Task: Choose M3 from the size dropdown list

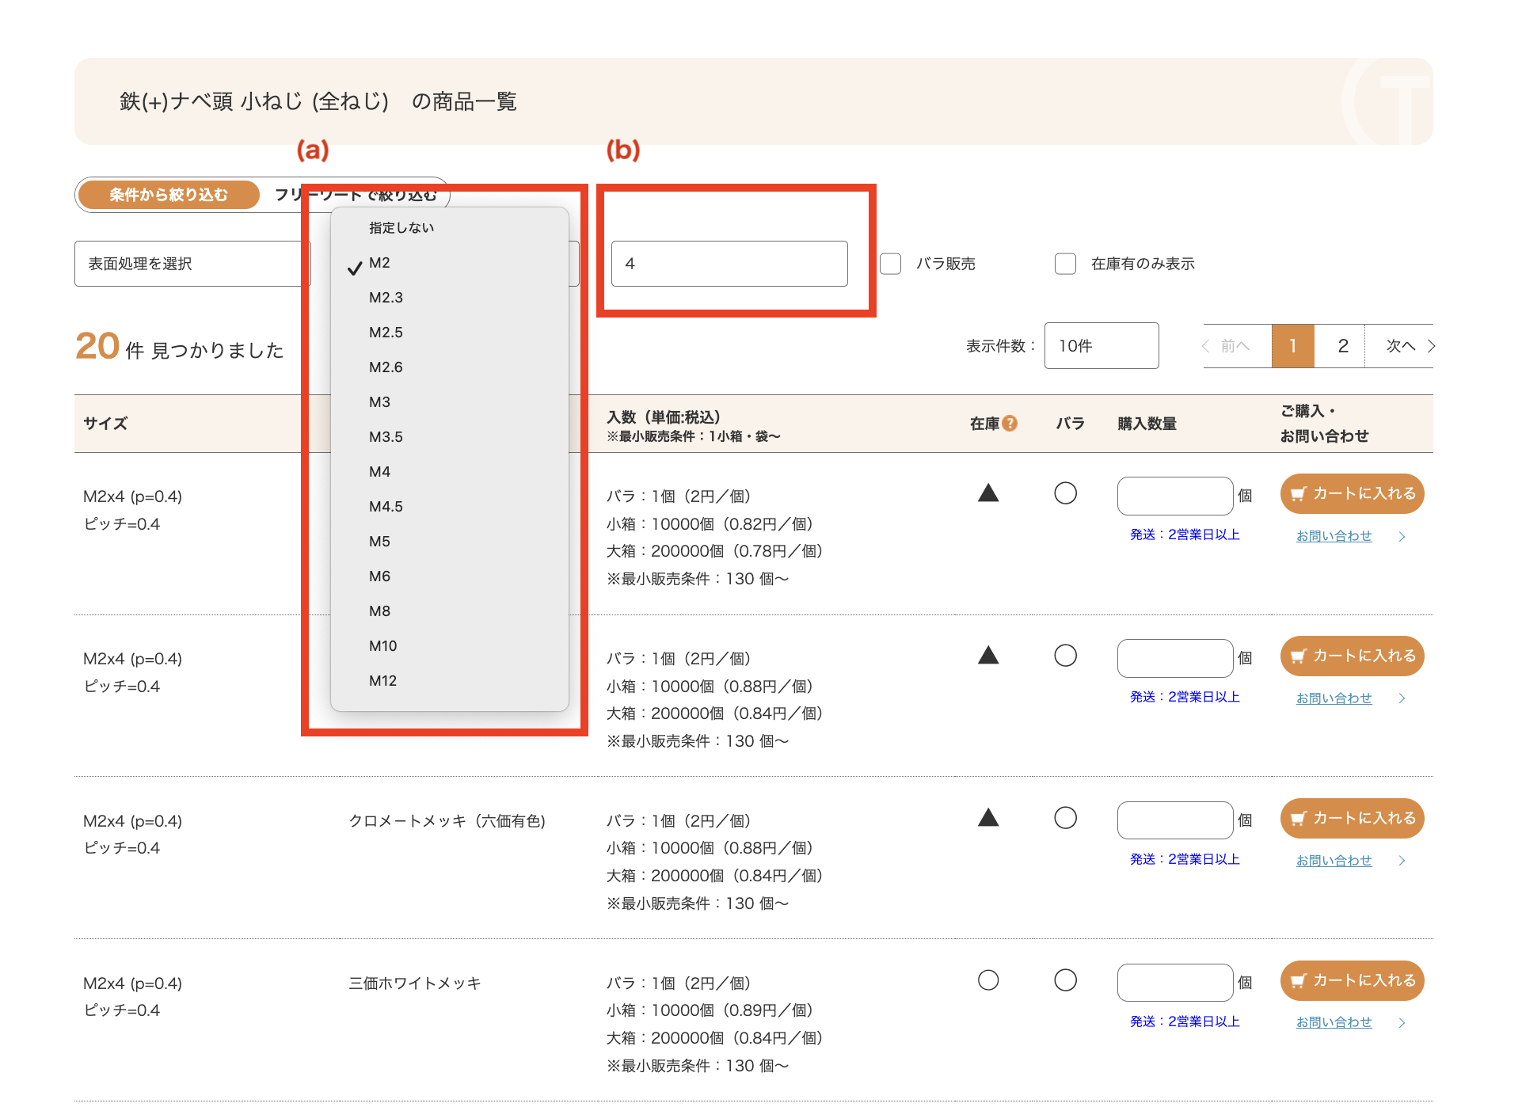Action: (380, 402)
